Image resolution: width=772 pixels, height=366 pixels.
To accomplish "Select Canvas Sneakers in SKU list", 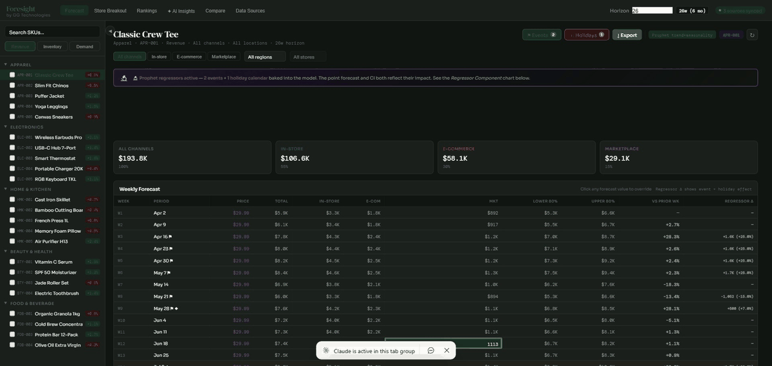I will tap(52, 116).
